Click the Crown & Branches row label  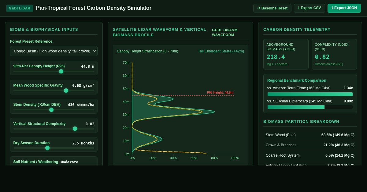(x=281, y=145)
